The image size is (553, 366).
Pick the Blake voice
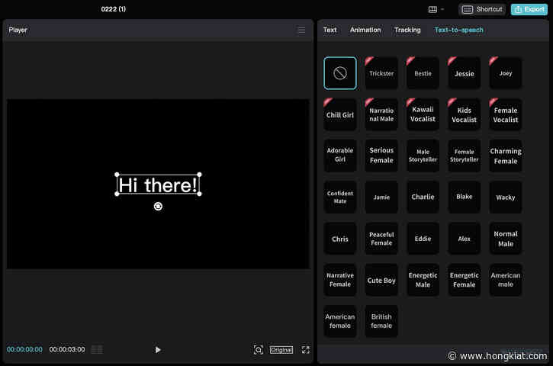464,197
